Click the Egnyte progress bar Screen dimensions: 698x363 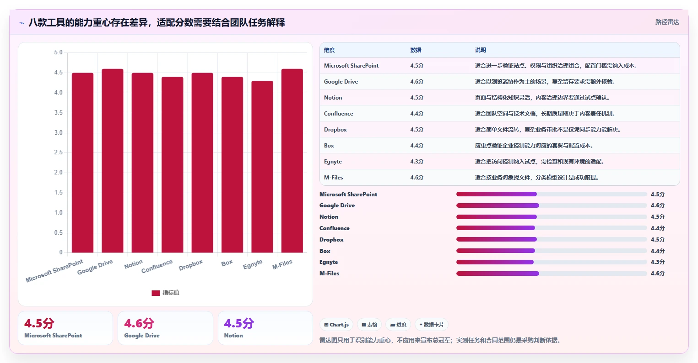pyautogui.click(x=552, y=262)
